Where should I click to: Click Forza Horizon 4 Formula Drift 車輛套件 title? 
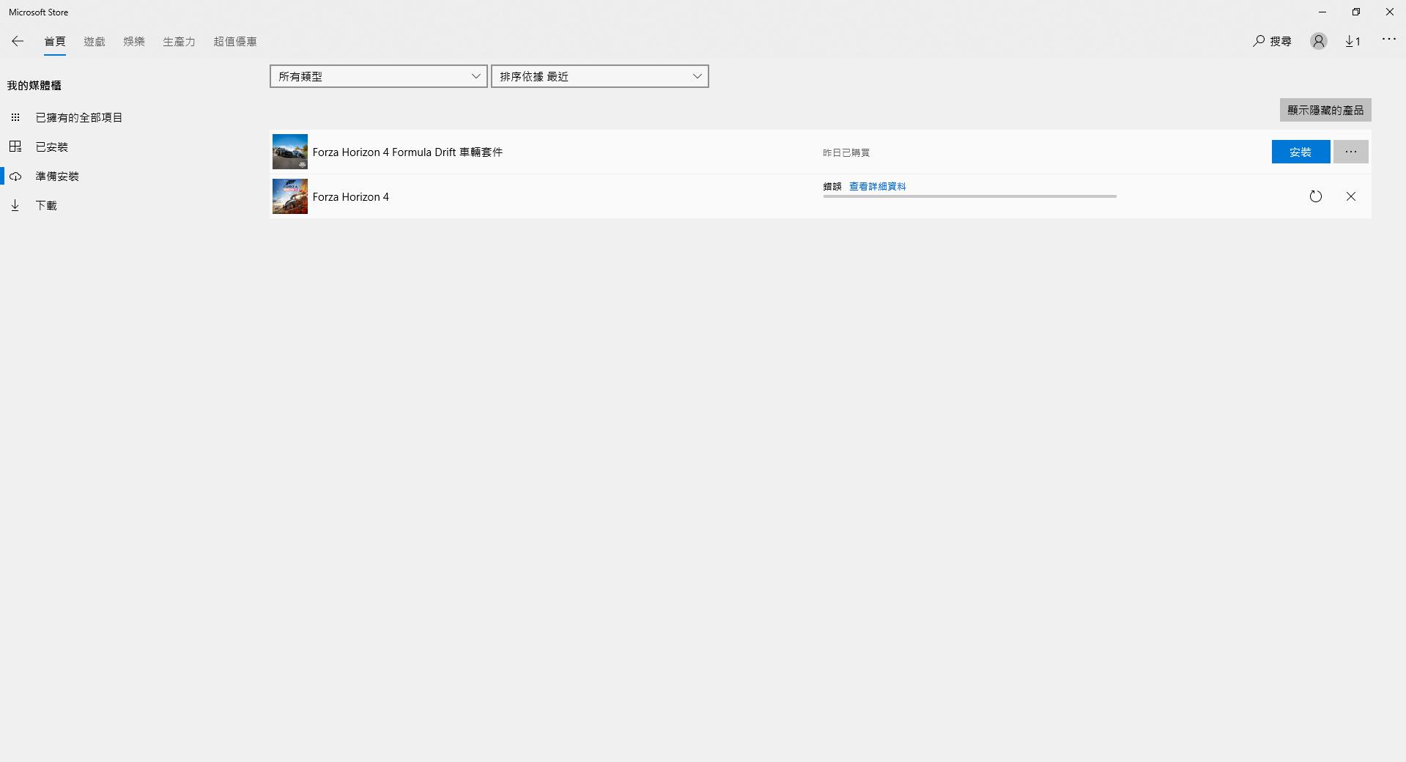tap(407, 152)
